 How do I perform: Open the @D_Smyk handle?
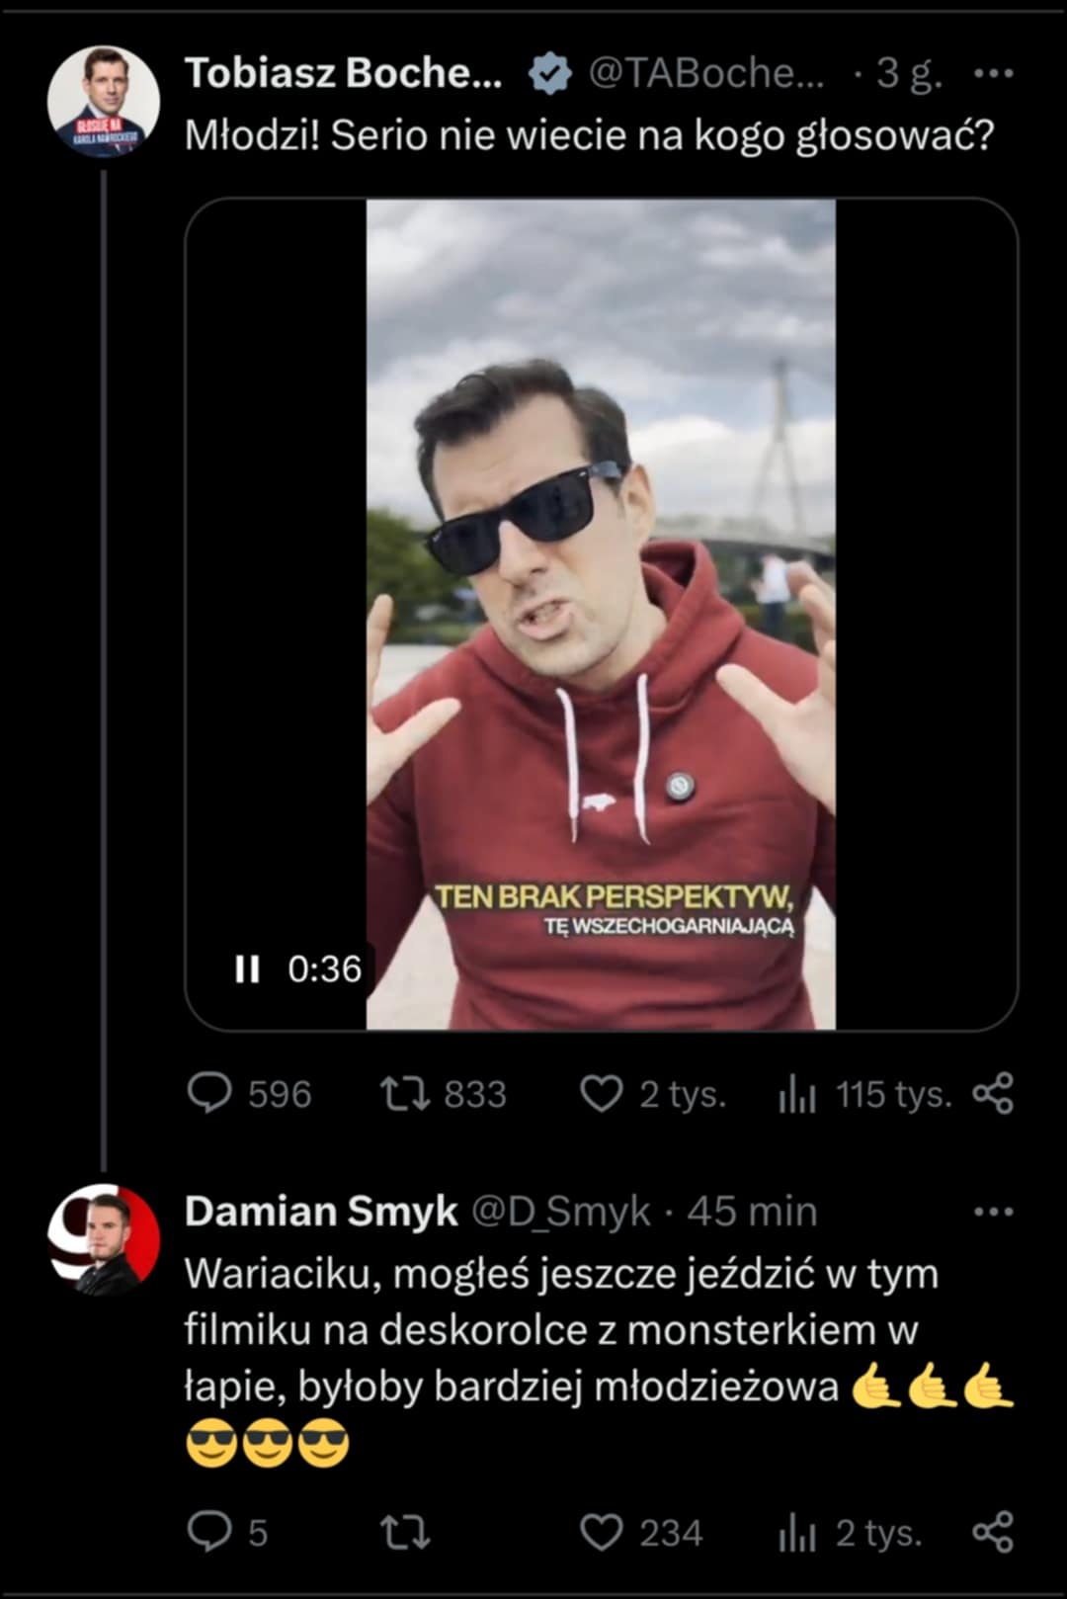point(560,1212)
